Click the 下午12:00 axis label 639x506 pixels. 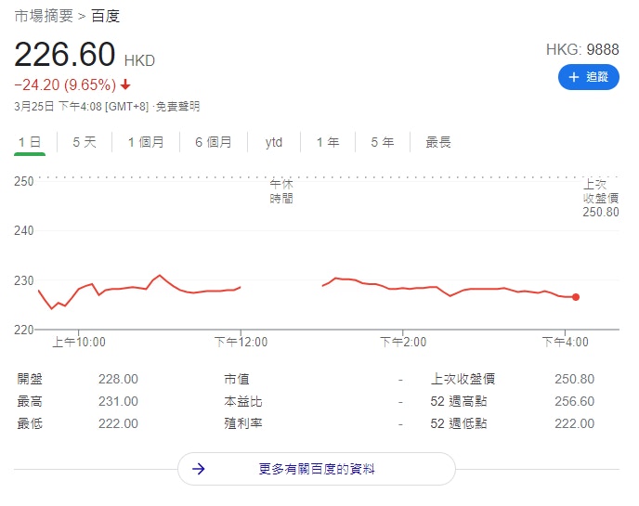point(241,342)
